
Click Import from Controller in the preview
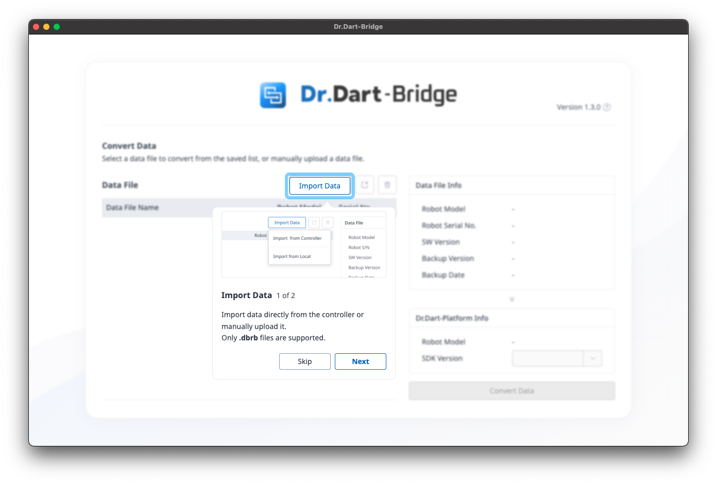[x=297, y=238]
